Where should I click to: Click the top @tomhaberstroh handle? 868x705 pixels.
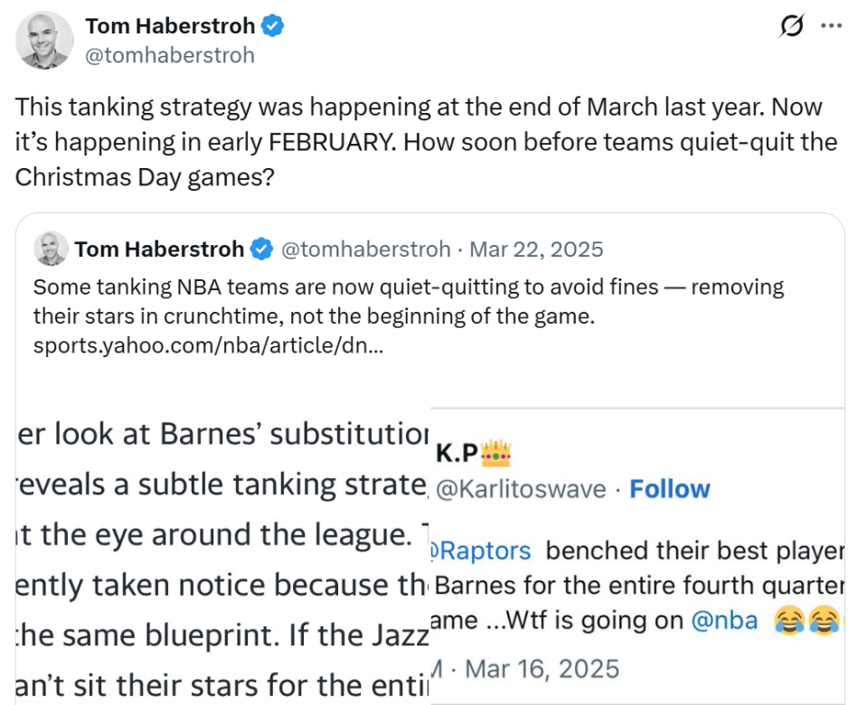(x=170, y=55)
